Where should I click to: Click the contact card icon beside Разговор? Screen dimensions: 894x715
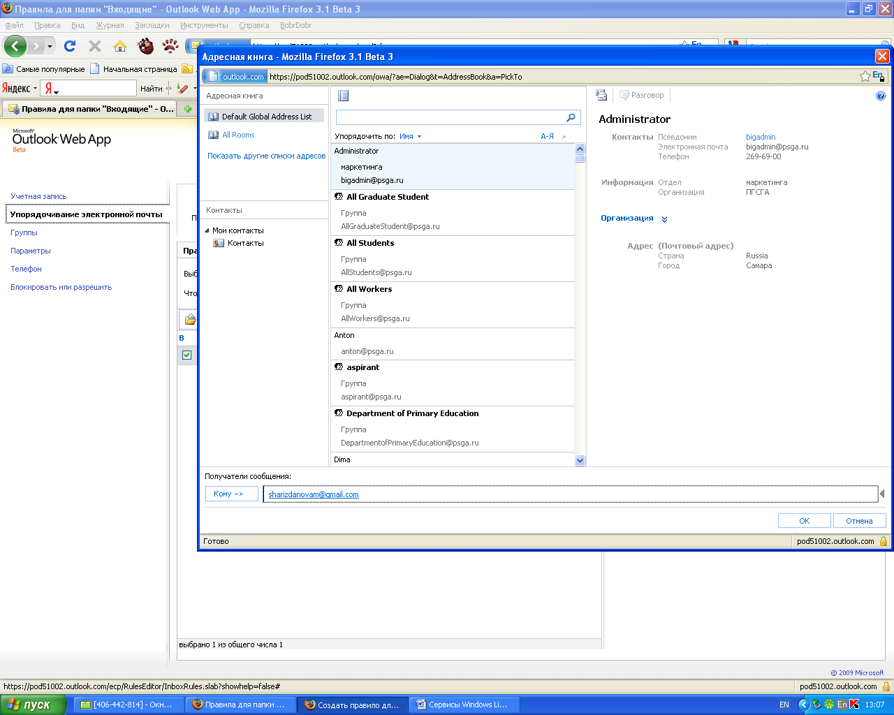[601, 95]
